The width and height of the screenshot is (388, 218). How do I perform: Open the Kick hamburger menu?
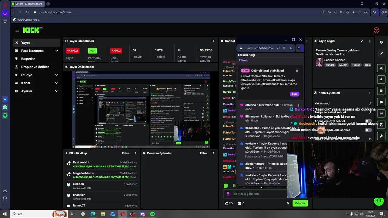17,30
